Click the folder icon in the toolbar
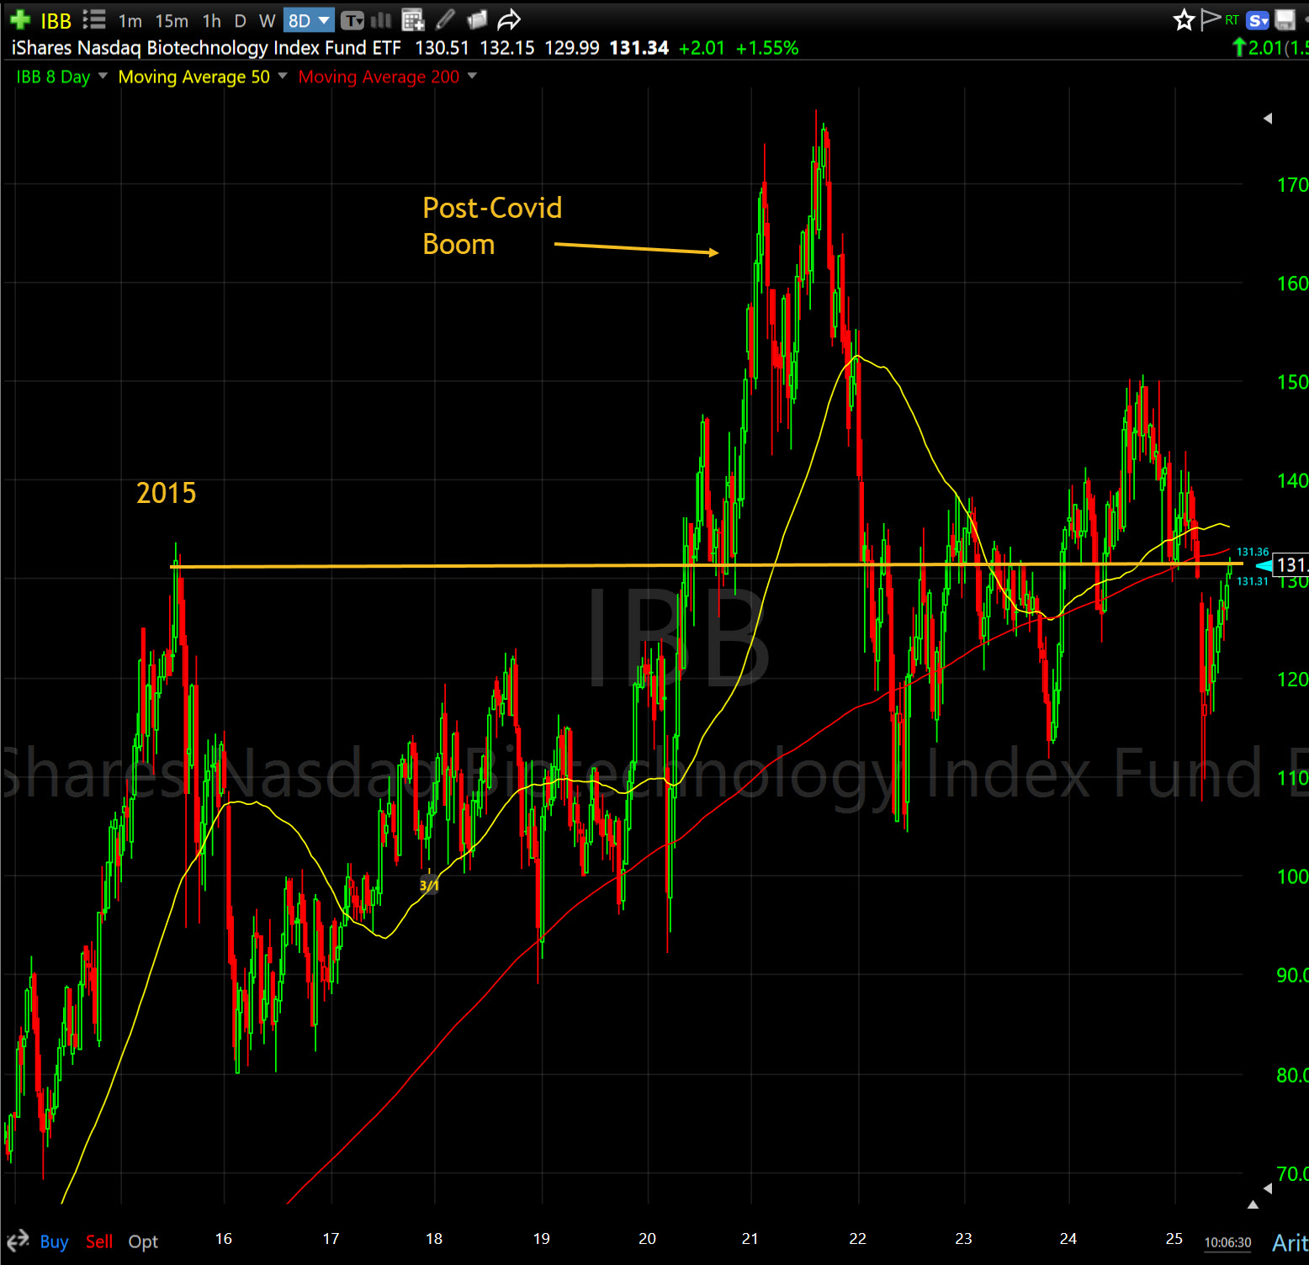 [477, 20]
